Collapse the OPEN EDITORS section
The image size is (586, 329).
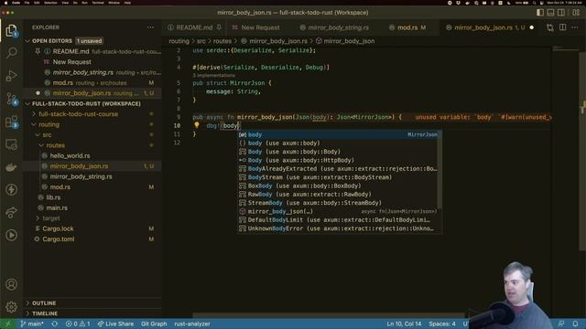[x=27, y=40]
